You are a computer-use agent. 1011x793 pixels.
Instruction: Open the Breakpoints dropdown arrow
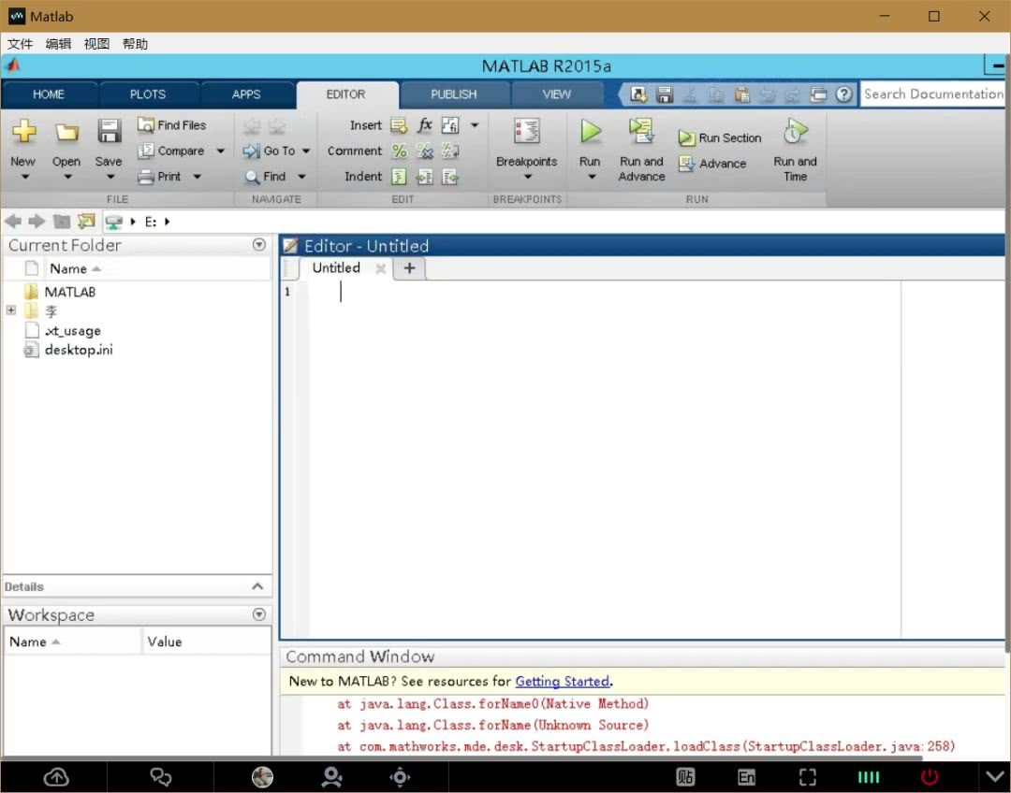tap(527, 177)
